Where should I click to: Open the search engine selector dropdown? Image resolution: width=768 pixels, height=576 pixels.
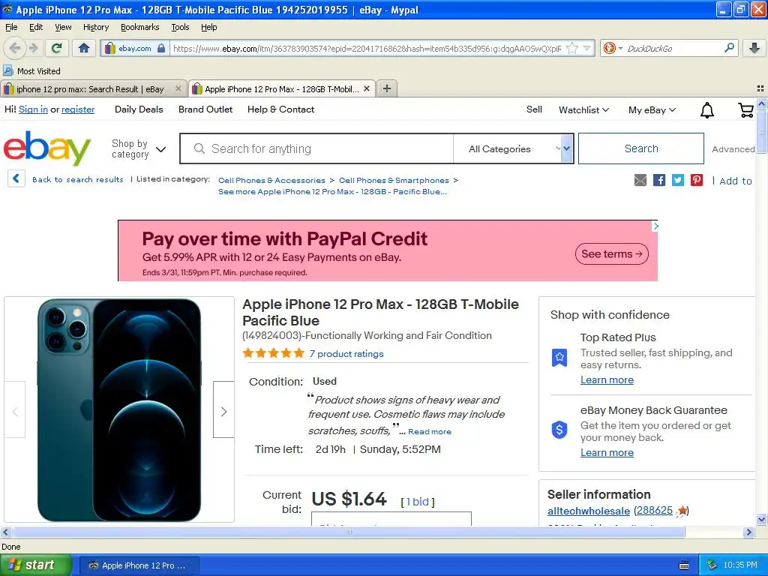[613, 49]
